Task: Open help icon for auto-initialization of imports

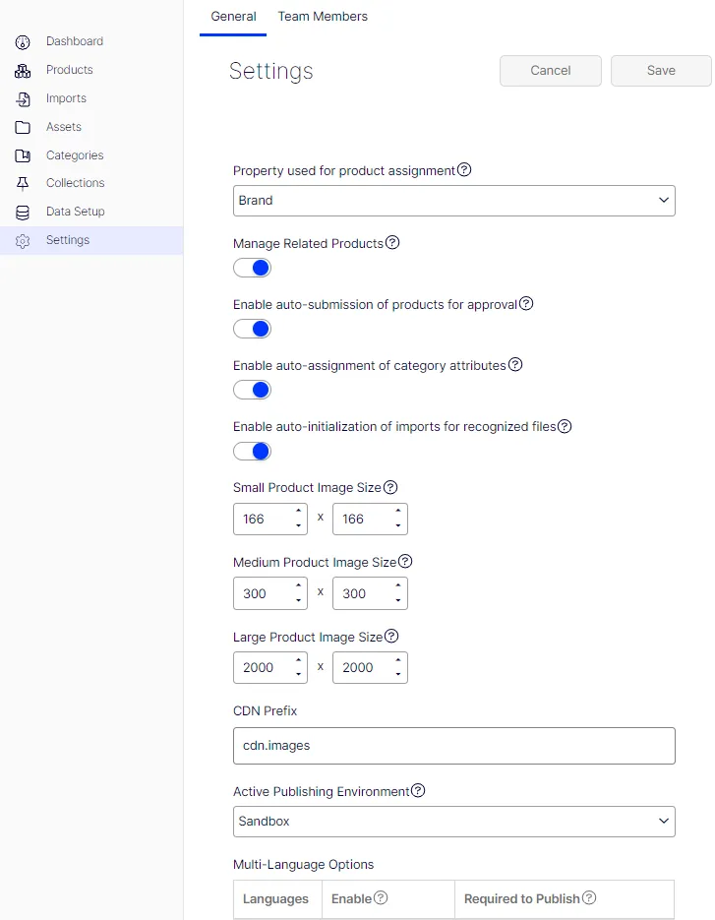Action: coord(565,426)
